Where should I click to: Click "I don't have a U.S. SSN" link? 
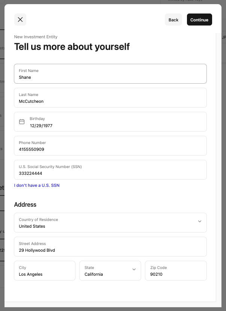pos(37,185)
